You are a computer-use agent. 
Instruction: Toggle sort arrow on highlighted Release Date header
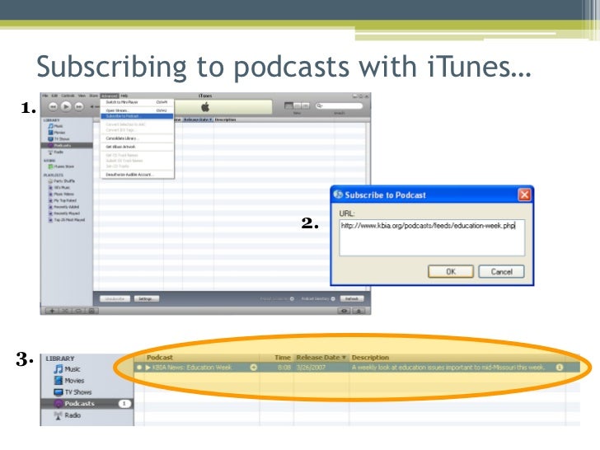344,358
